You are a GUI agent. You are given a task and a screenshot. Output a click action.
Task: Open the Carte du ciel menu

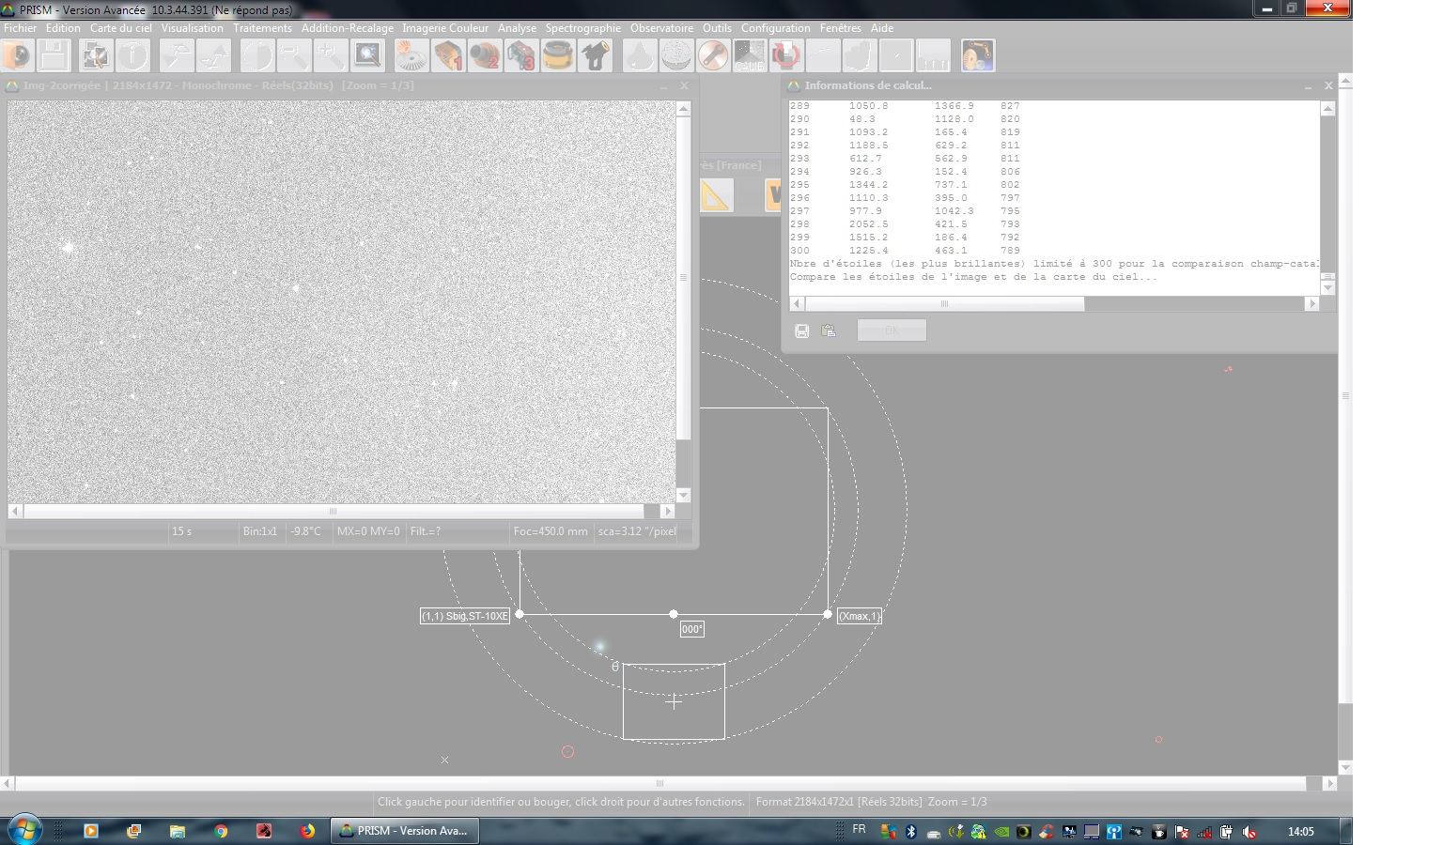click(x=120, y=28)
